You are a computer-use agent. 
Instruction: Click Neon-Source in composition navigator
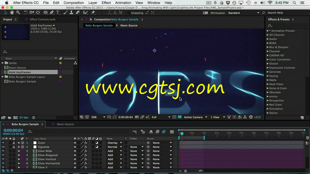tap(129, 26)
